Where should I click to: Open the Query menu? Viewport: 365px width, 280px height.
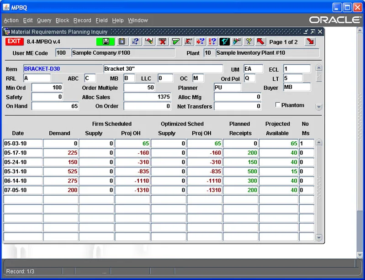pos(44,21)
